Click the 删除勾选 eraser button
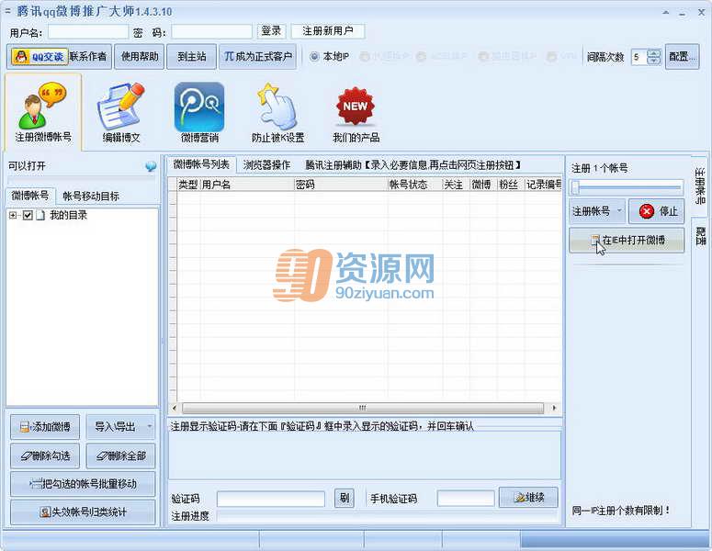This screenshot has height=551, width=712. (x=45, y=455)
